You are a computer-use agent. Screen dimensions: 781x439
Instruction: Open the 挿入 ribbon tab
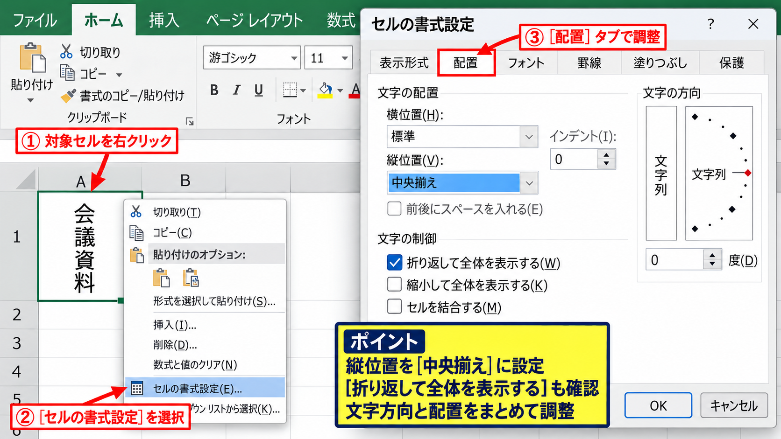164,20
